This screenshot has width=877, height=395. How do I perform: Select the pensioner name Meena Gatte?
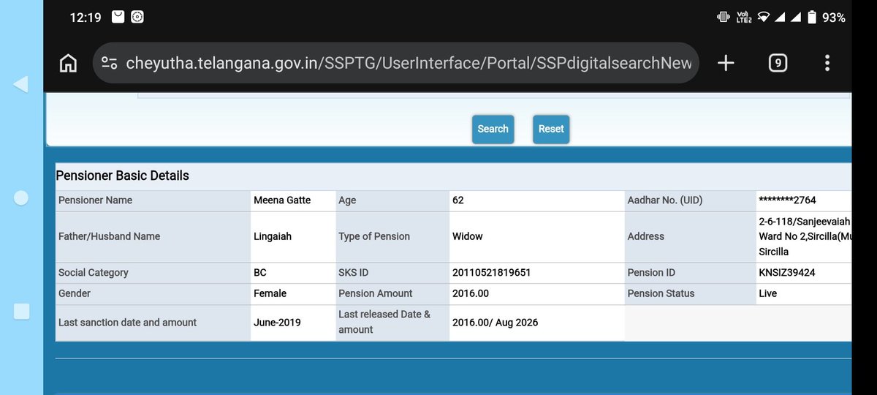(x=282, y=200)
